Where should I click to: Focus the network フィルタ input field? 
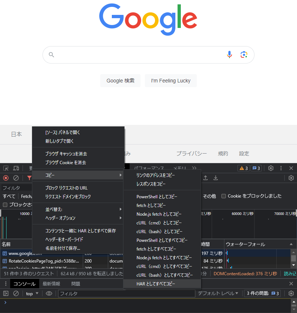(17, 188)
